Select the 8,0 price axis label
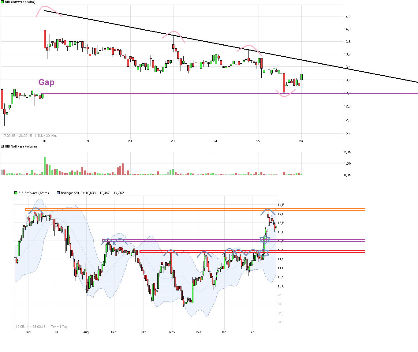 [x=280, y=322]
